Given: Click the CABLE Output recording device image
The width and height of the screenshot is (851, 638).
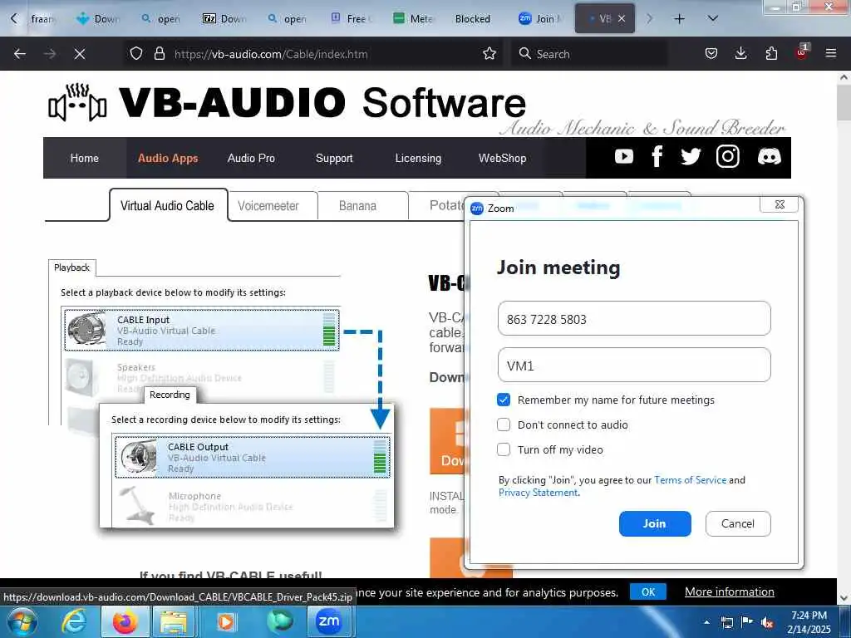Looking at the screenshot, I should point(139,456).
